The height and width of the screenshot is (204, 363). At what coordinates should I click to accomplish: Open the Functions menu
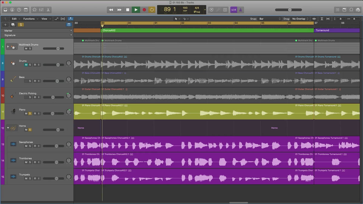coord(31,19)
